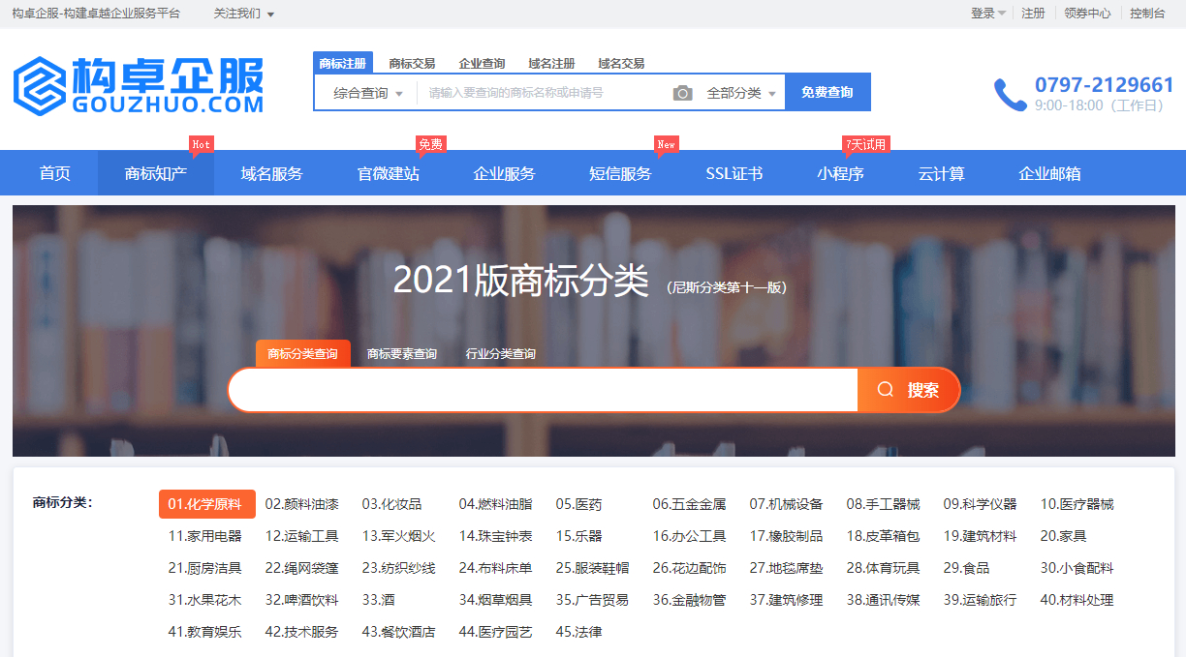Image resolution: width=1186 pixels, height=657 pixels.
Task: Switch to the 商标要素查询 tab
Action: [x=402, y=354]
